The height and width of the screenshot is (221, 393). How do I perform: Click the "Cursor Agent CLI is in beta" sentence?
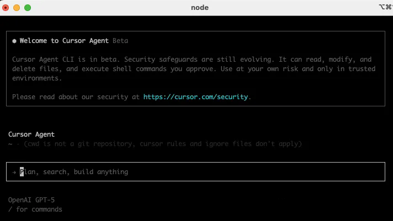[66, 60]
